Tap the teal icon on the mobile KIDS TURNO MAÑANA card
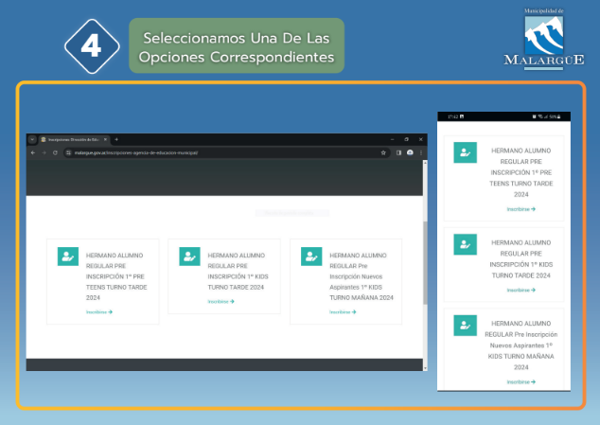600x425 pixels. tap(465, 325)
